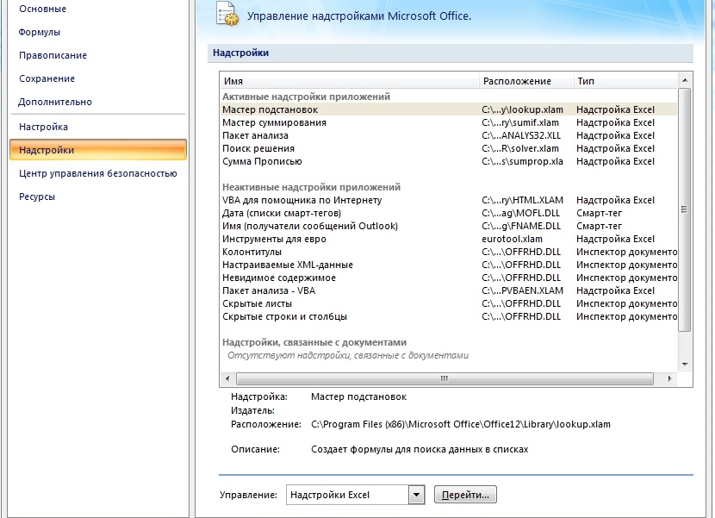Open the Ресурсы options category
The width and height of the screenshot is (715, 518).
[37, 197]
